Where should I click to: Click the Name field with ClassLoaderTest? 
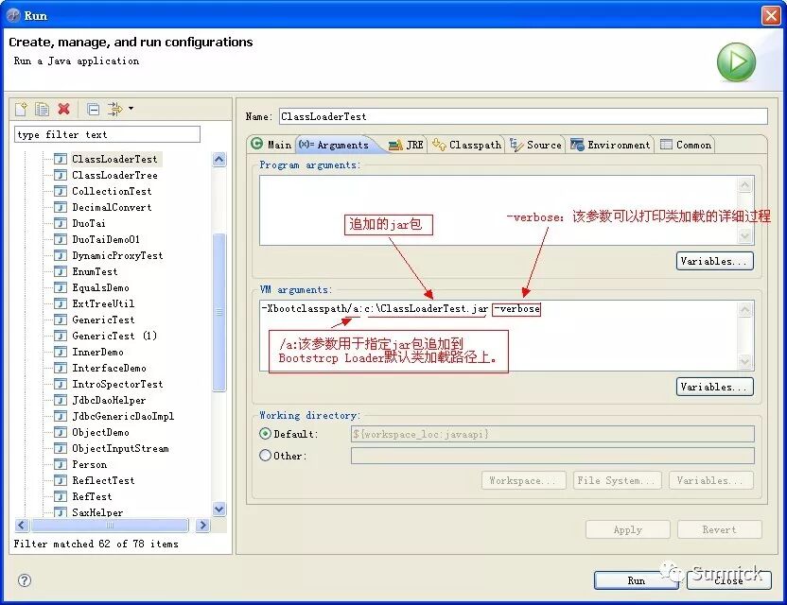point(523,116)
